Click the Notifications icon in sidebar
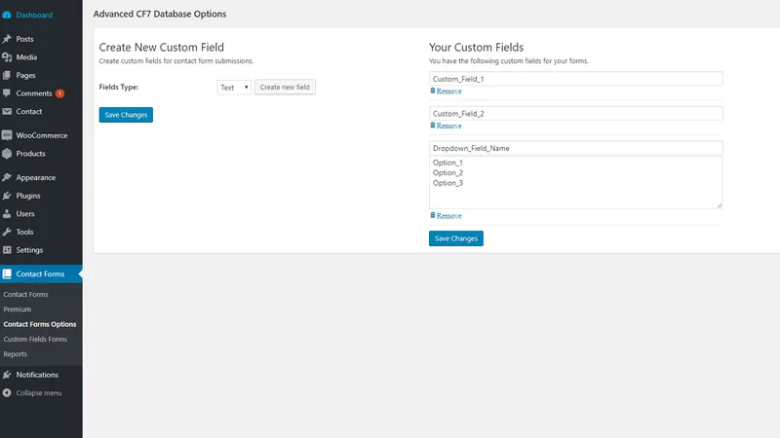Screen dimensions: 780x438 click(x=7, y=375)
